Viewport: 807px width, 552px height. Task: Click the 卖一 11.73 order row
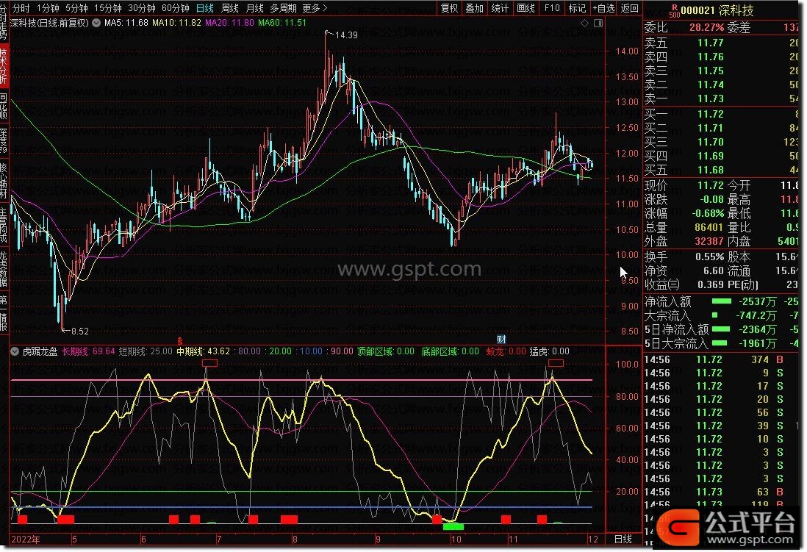pyautogui.click(x=721, y=98)
